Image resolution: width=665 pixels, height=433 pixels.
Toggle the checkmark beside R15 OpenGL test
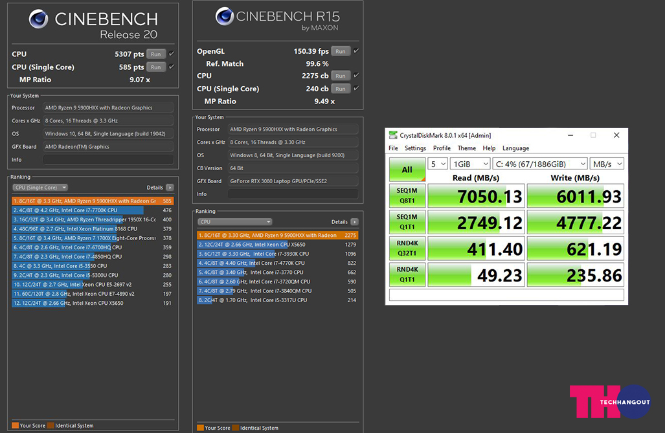[x=356, y=51]
